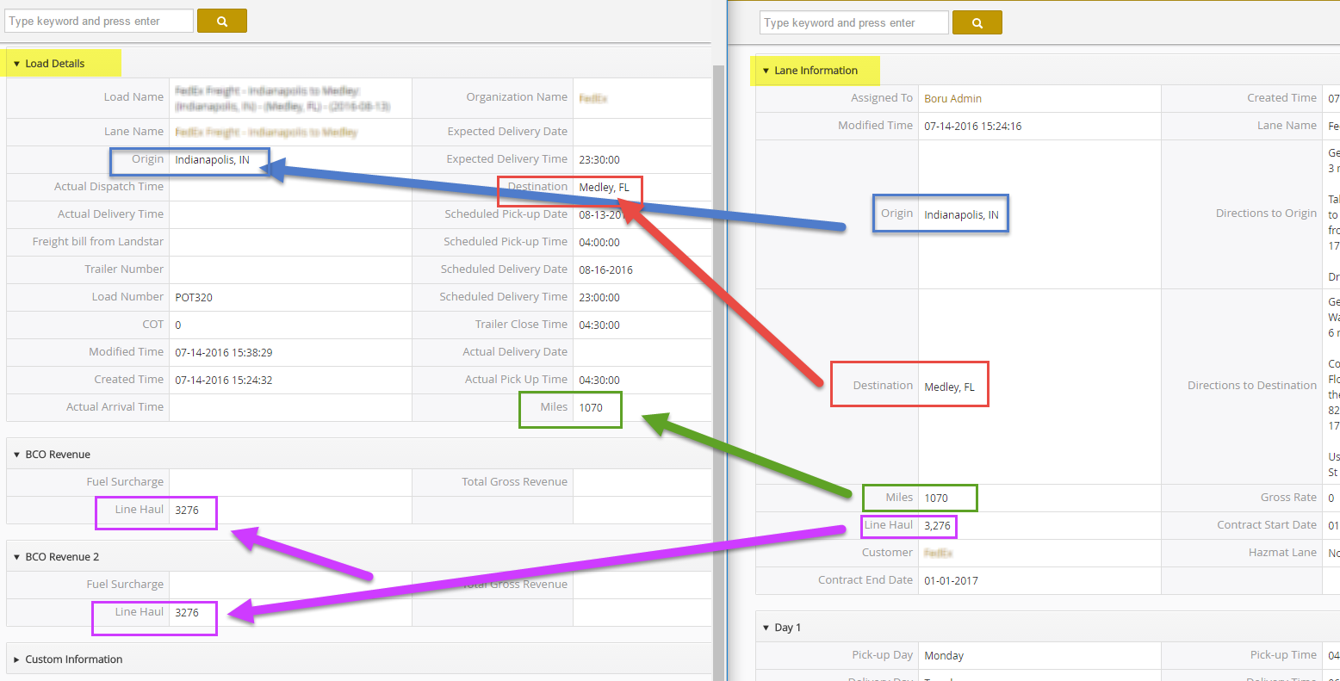Select COT value 0
This screenshot has height=681, width=1340.
click(178, 325)
